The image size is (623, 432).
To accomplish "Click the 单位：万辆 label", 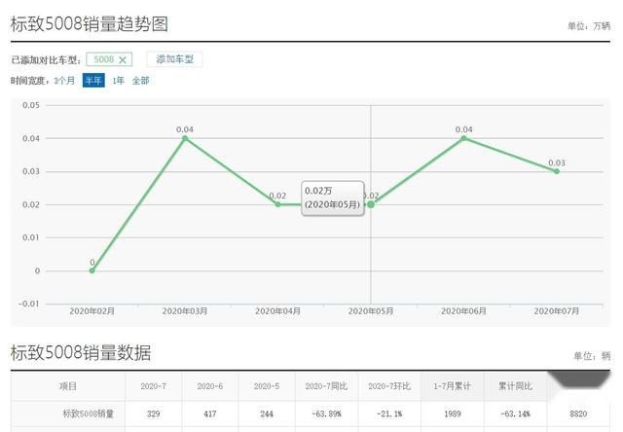I will point(589,26).
